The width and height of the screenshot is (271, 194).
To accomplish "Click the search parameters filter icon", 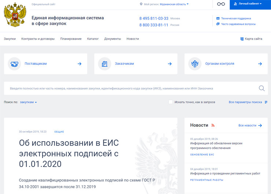I will click(266, 102).
